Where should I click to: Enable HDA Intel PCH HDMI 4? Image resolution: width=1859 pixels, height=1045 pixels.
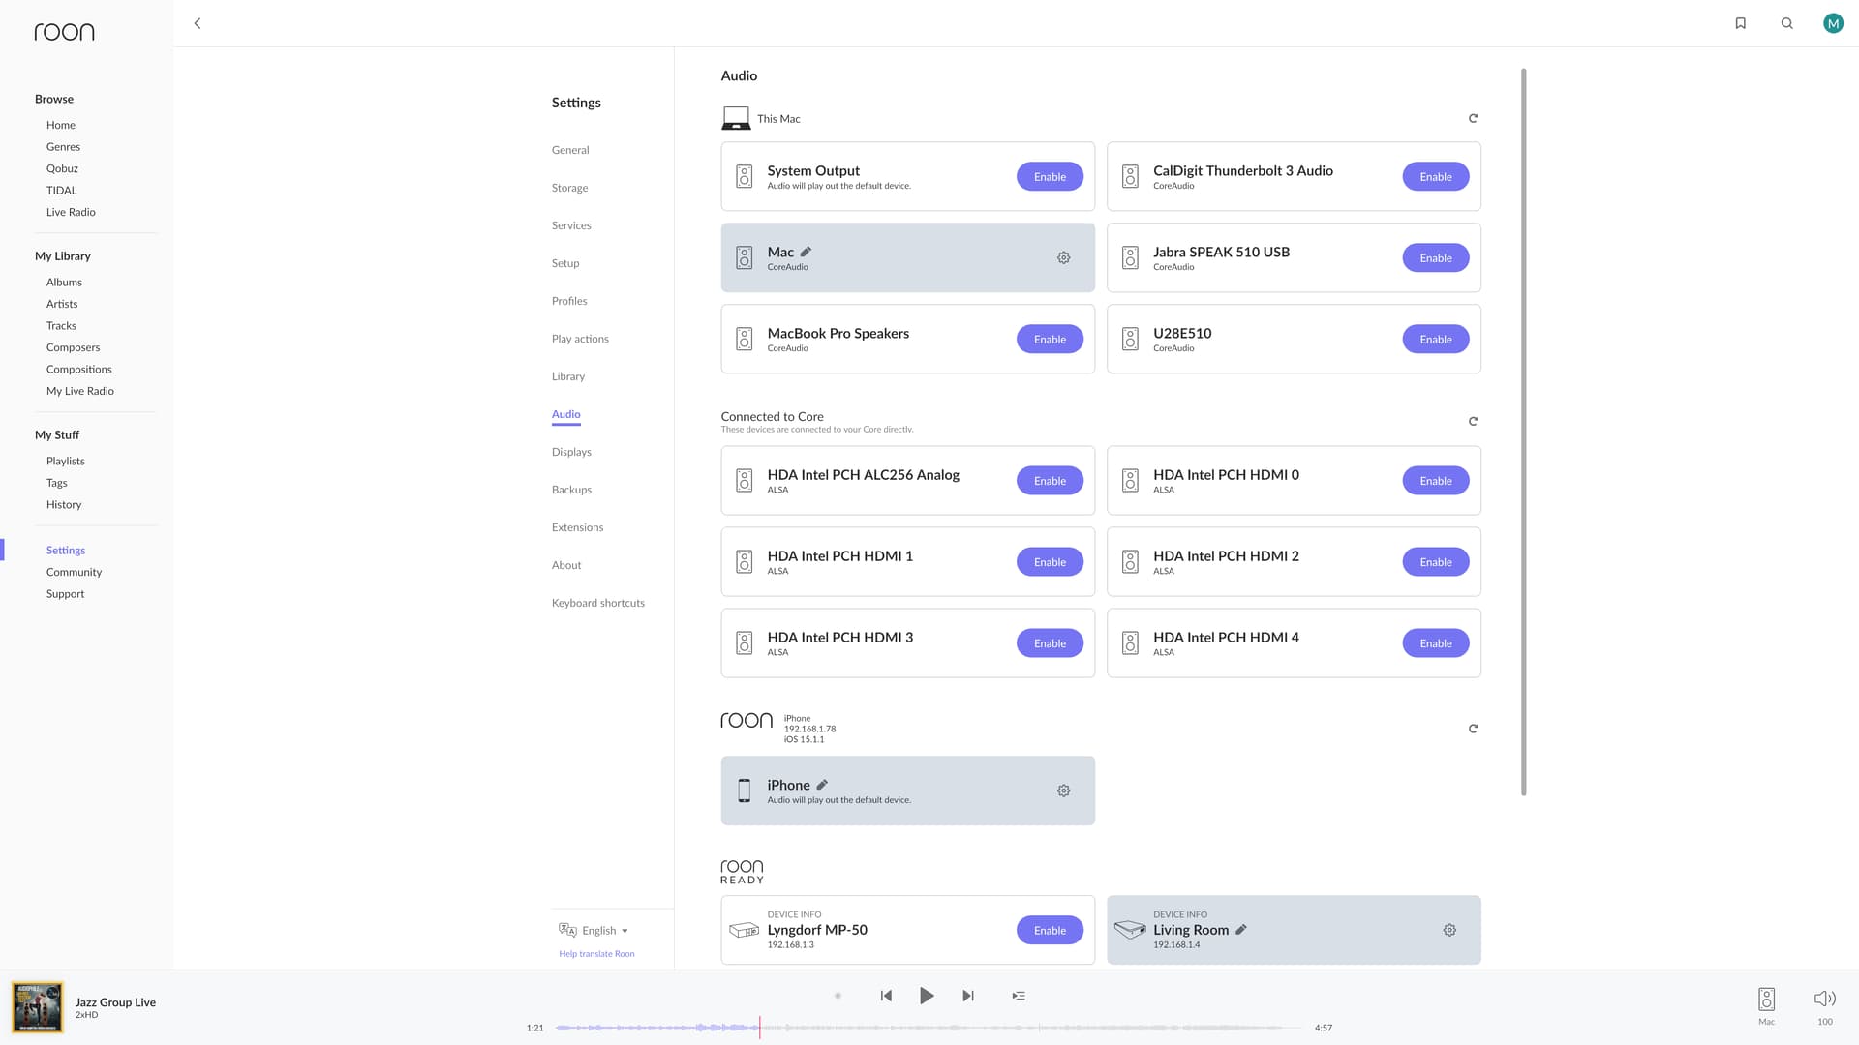click(1435, 642)
